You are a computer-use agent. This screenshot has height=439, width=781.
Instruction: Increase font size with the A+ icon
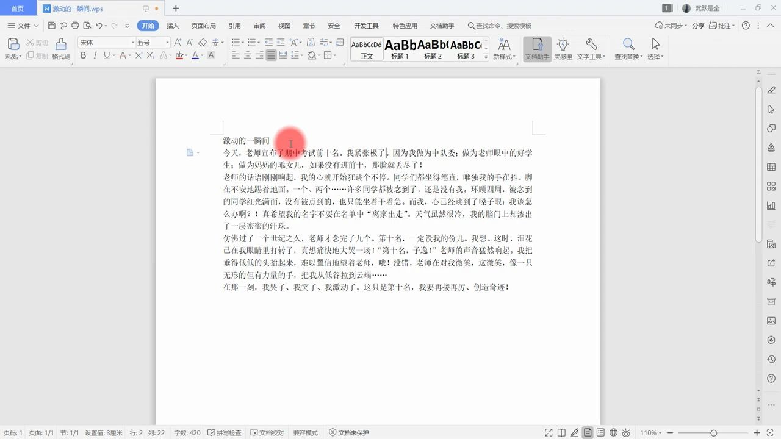(x=178, y=43)
